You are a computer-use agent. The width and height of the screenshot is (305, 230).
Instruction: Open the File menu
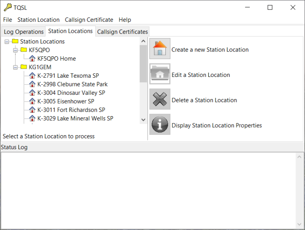coord(8,20)
